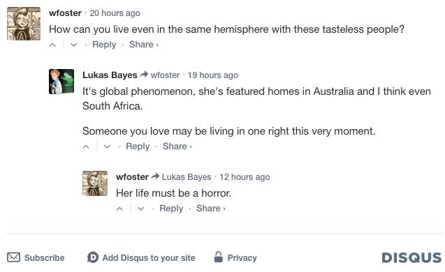The image size is (445, 272).
Task: Open Lukas Bayes' profile via username
Action: tap(110, 75)
